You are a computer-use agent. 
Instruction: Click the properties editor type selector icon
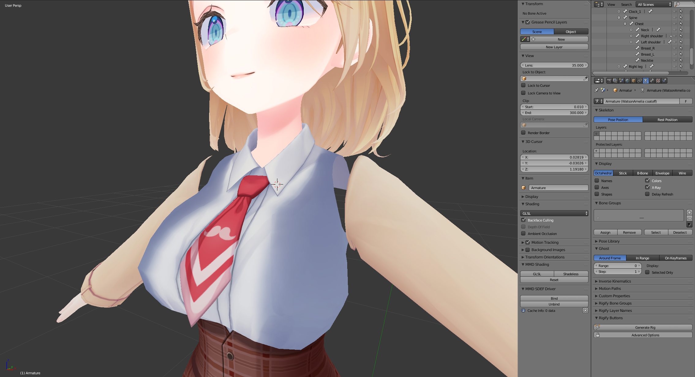pyautogui.click(x=599, y=81)
